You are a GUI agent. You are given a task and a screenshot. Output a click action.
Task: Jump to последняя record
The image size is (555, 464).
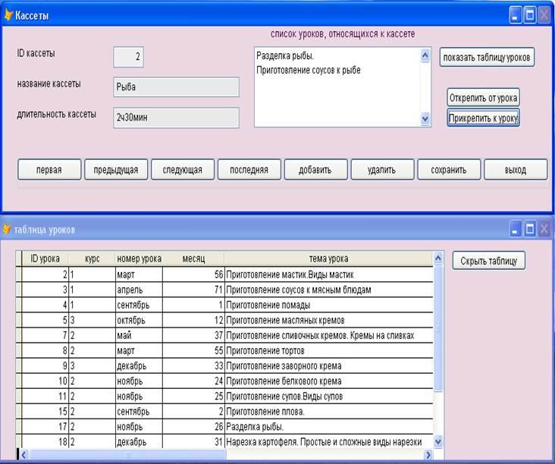249,171
